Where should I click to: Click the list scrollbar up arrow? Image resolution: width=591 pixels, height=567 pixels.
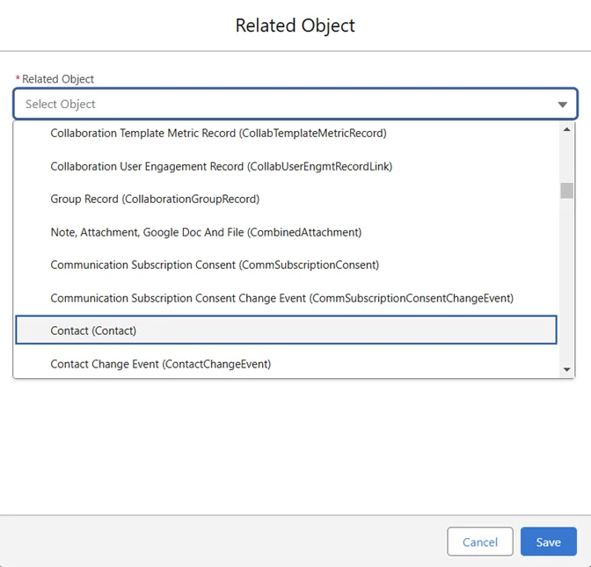pos(566,128)
